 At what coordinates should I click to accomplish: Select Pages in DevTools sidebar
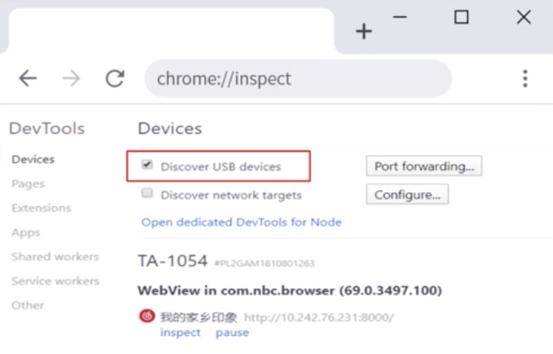coord(28,184)
